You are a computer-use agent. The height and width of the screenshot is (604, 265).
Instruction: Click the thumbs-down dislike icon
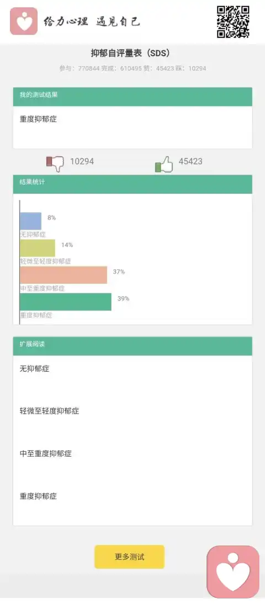click(55, 163)
